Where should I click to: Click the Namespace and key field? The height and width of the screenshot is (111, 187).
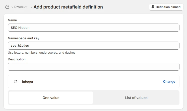pos(93,46)
